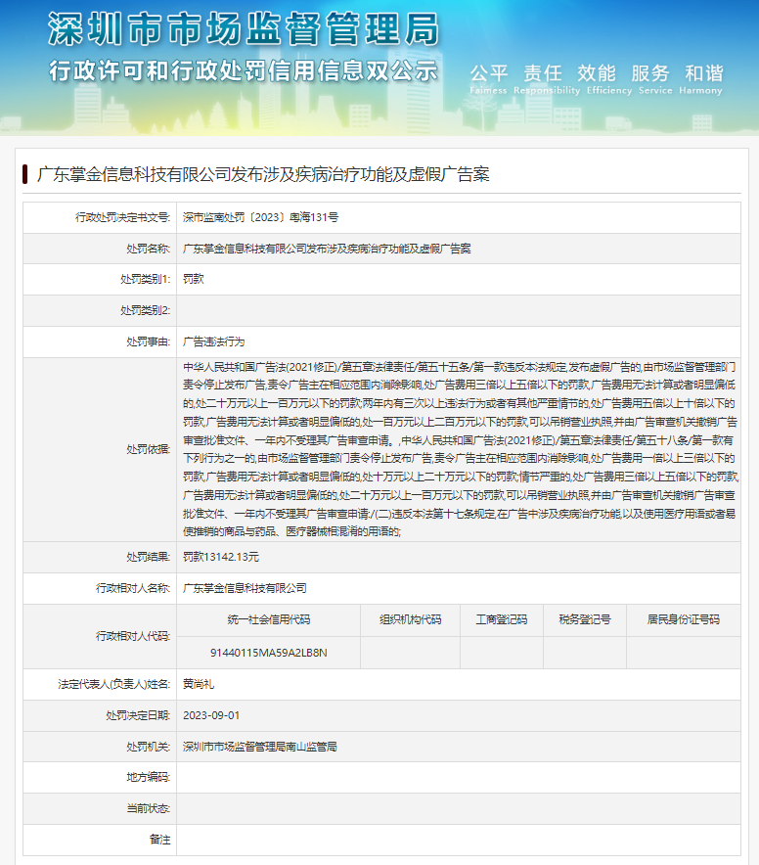Click the column header 工商登记码
Viewport: 759px width, 865px height.
point(502,620)
